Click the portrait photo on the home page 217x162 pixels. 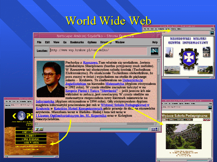click(x=51, y=79)
